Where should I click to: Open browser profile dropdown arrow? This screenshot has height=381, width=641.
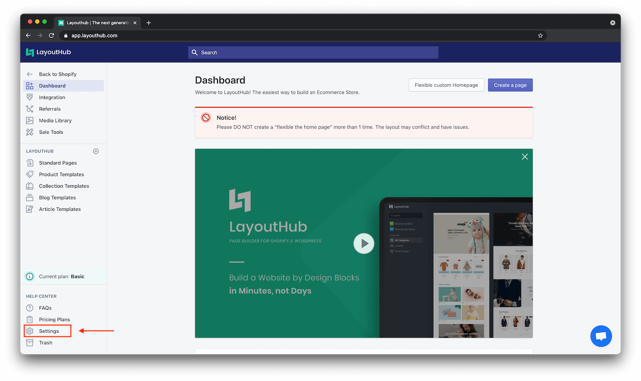pos(612,23)
